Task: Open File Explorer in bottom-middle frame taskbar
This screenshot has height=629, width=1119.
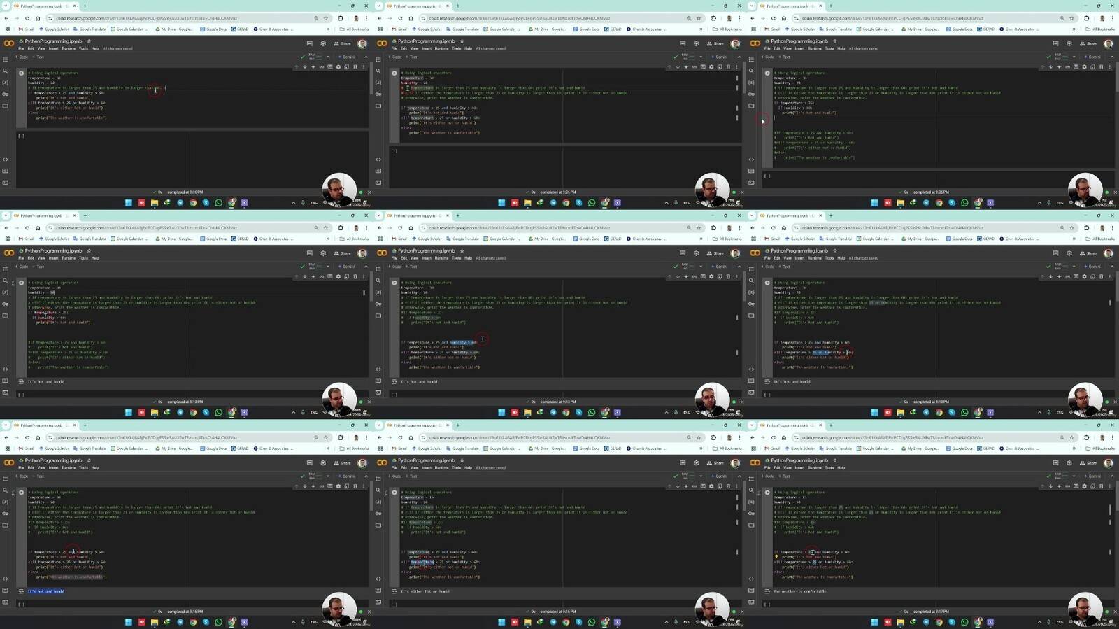Action: (x=527, y=622)
